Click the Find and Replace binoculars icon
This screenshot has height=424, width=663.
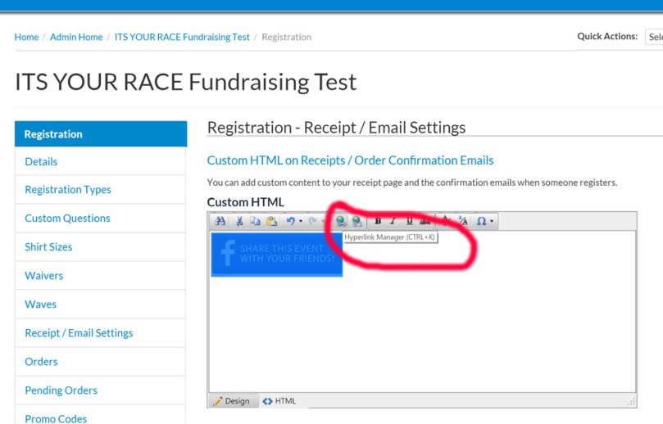[x=220, y=221]
